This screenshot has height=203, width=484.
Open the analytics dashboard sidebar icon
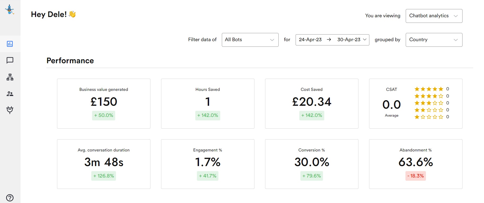10,44
